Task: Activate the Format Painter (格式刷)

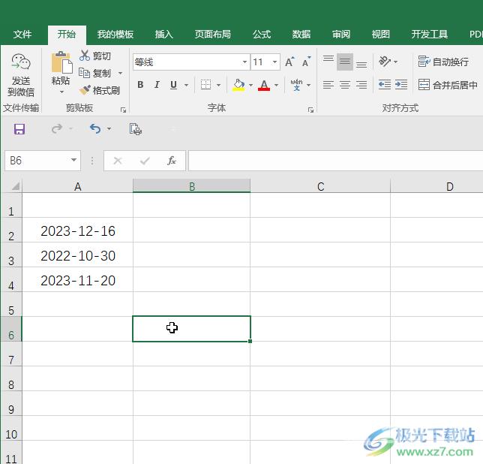Action: [x=99, y=90]
